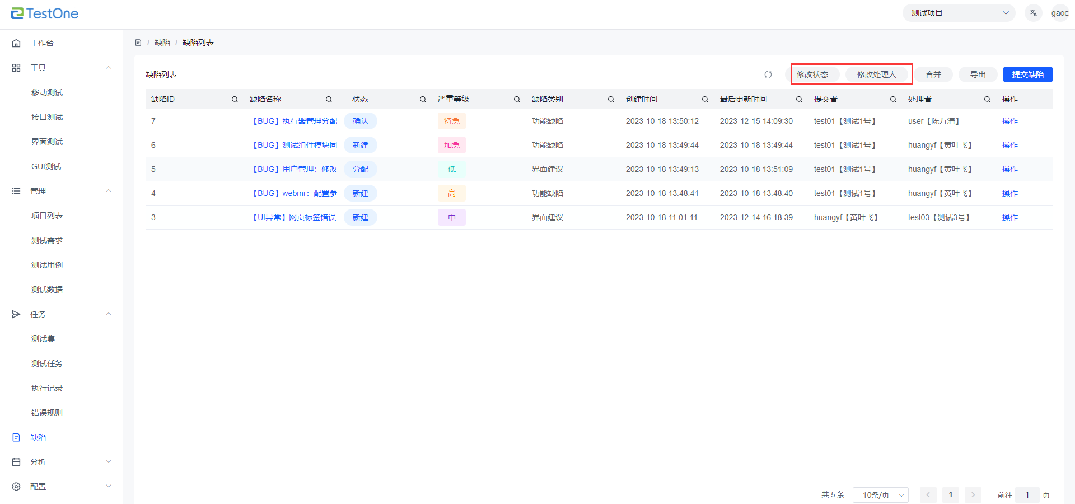The image size is (1075, 504).
Task: Click search icon in 创建时间 column header
Action: point(705,99)
